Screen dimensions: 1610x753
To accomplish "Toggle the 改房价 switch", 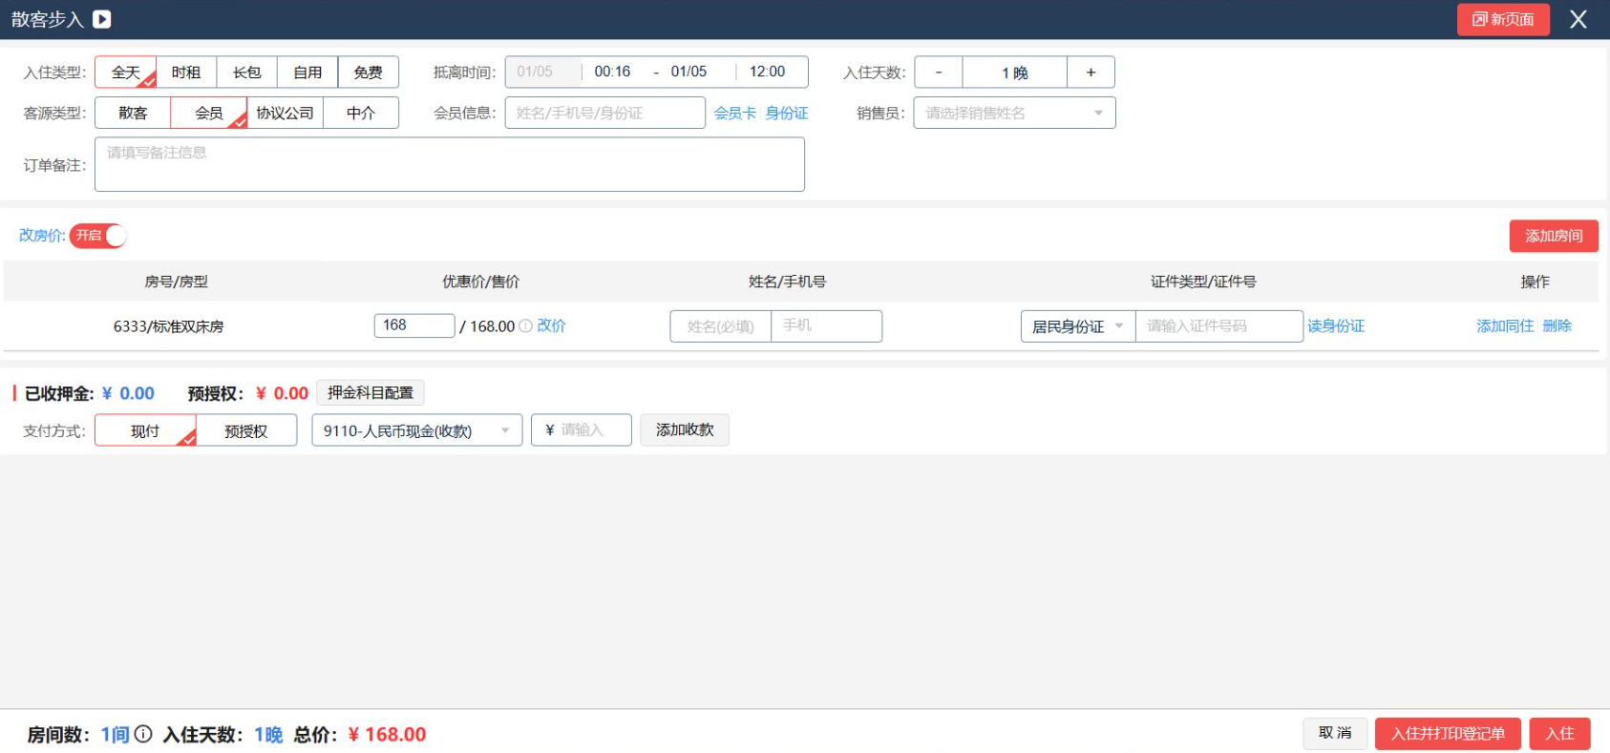I will tap(98, 236).
